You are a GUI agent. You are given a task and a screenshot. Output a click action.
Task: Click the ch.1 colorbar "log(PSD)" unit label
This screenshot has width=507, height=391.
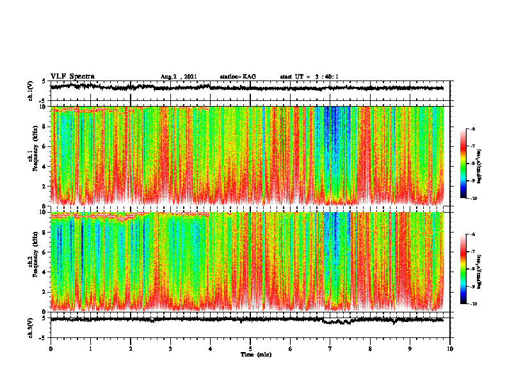pos(479,167)
